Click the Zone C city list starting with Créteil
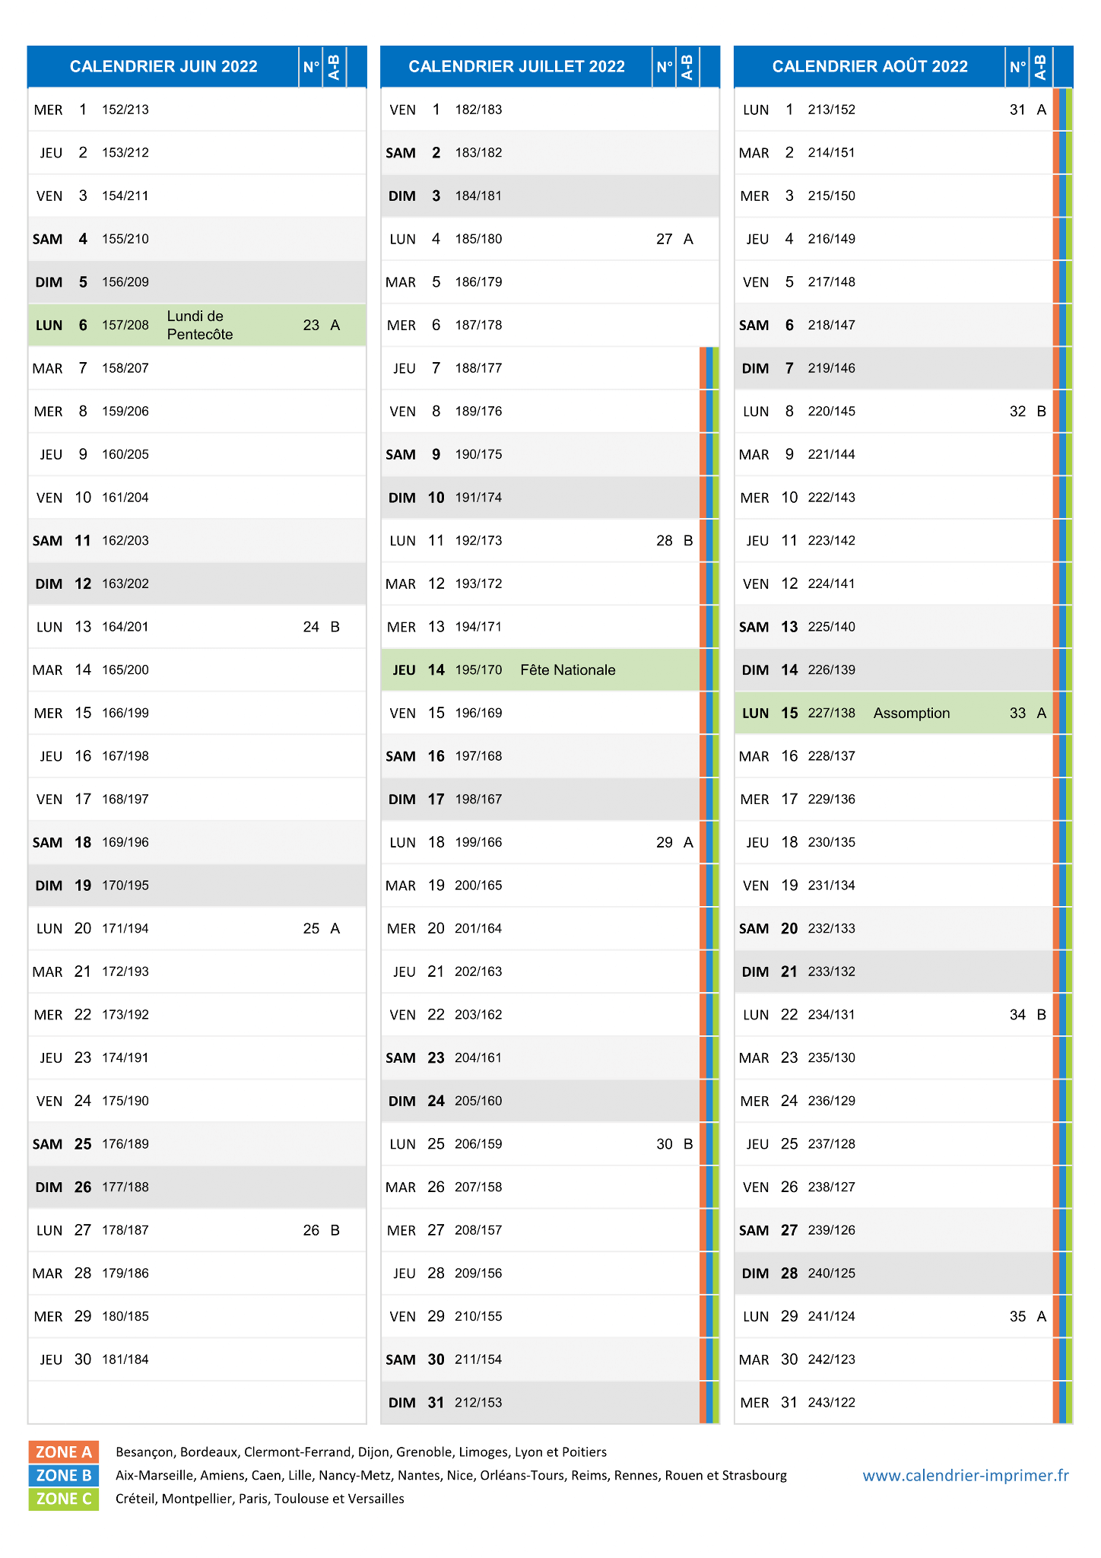The height and width of the screenshot is (1558, 1101). click(x=260, y=1499)
